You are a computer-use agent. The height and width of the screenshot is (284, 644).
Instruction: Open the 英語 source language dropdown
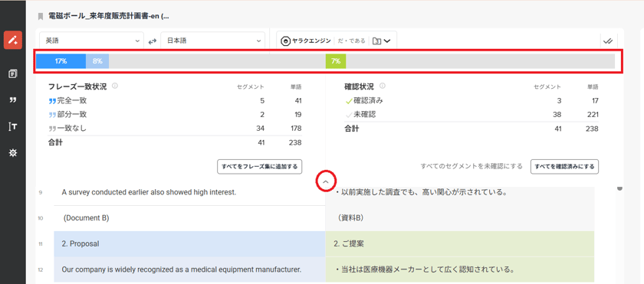[x=92, y=41]
